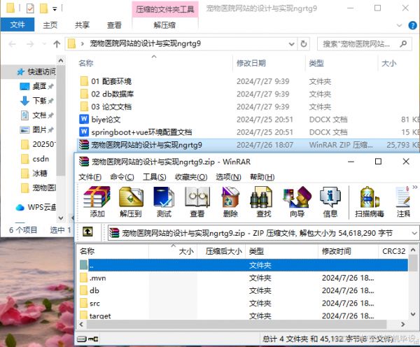Viewport: 420px width, 347px height.
Task: Open WinRAR 文件(F) menu
Action: 90,177
